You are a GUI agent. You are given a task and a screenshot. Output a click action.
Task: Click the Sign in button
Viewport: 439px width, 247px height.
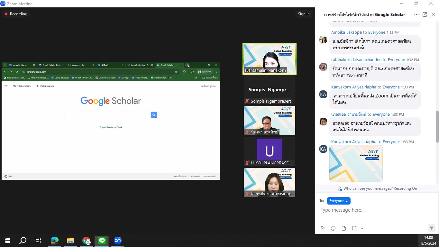point(304,14)
